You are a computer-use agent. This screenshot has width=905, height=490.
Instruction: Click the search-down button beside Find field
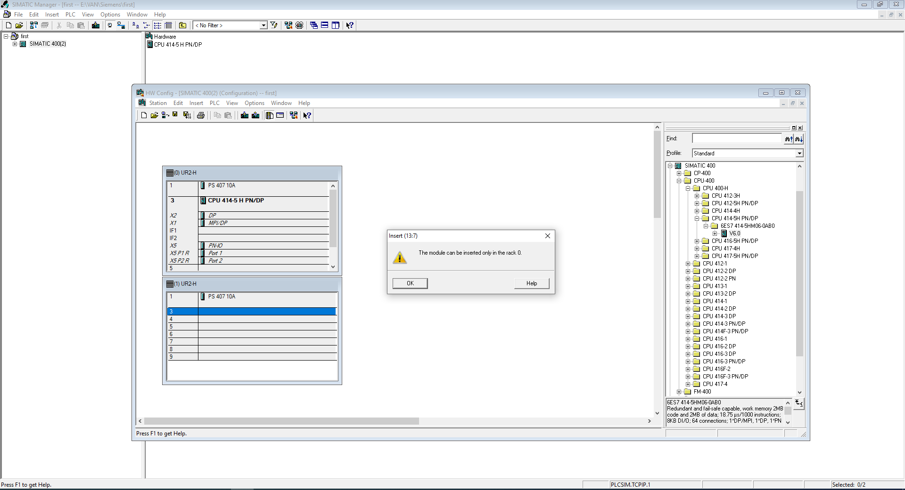tap(798, 139)
